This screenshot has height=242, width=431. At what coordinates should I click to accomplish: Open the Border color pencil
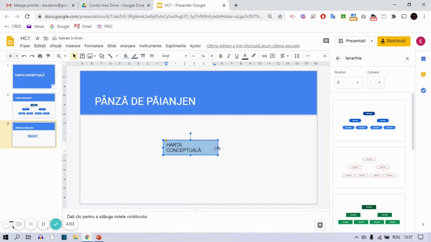[x=135, y=56]
